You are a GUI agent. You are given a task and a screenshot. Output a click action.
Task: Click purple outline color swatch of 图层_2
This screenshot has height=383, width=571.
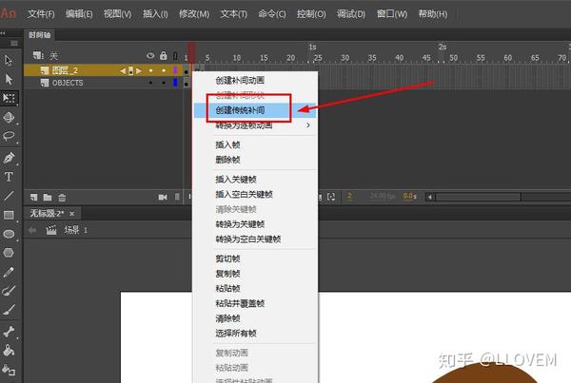coord(175,70)
